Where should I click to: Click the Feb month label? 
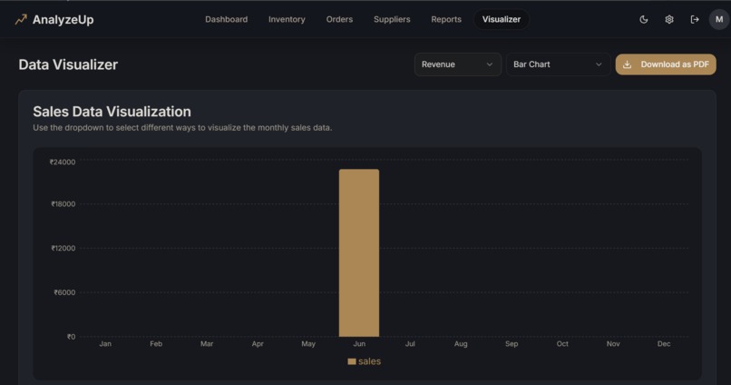click(x=156, y=344)
